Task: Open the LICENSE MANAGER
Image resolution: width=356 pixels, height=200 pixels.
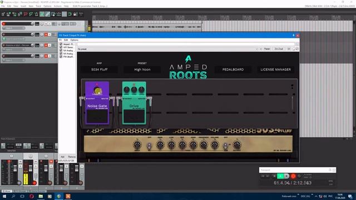Action: 276,69
